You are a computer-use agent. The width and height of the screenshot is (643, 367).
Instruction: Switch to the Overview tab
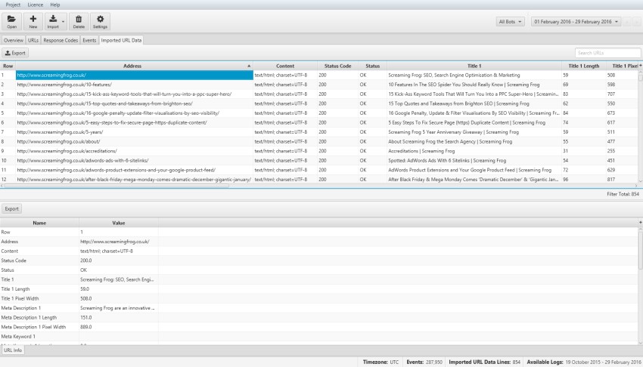pos(14,40)
